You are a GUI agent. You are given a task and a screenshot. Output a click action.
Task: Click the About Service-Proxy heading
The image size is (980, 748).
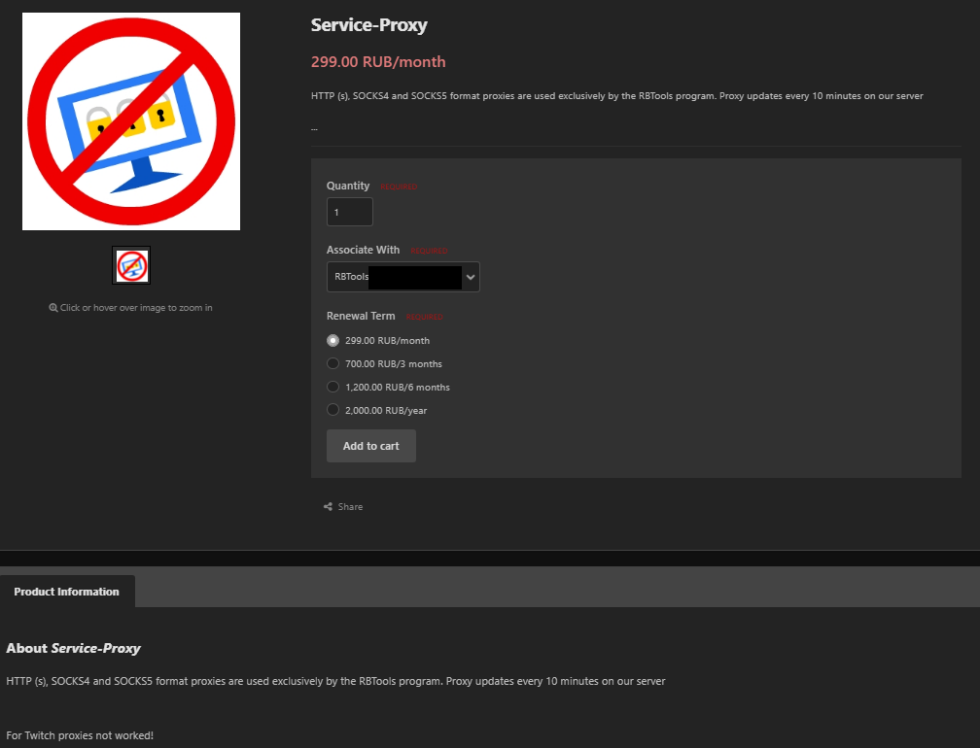[74, 648]
